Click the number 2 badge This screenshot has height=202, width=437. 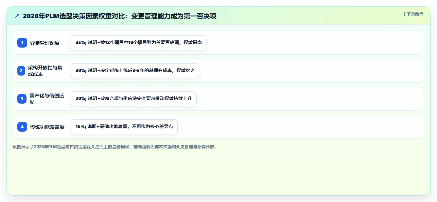(x=21, y=71)
